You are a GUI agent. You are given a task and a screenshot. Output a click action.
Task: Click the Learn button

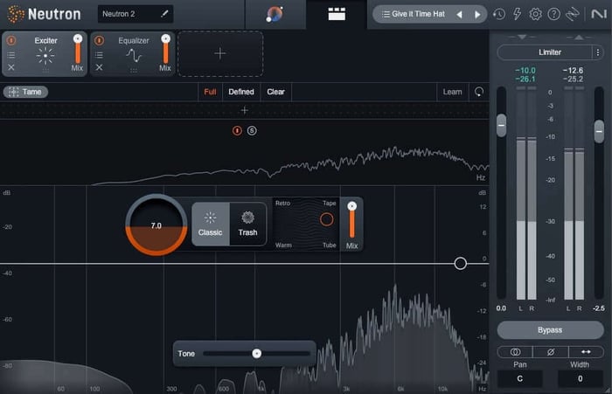pyautogui.click(x=452, y=92)
